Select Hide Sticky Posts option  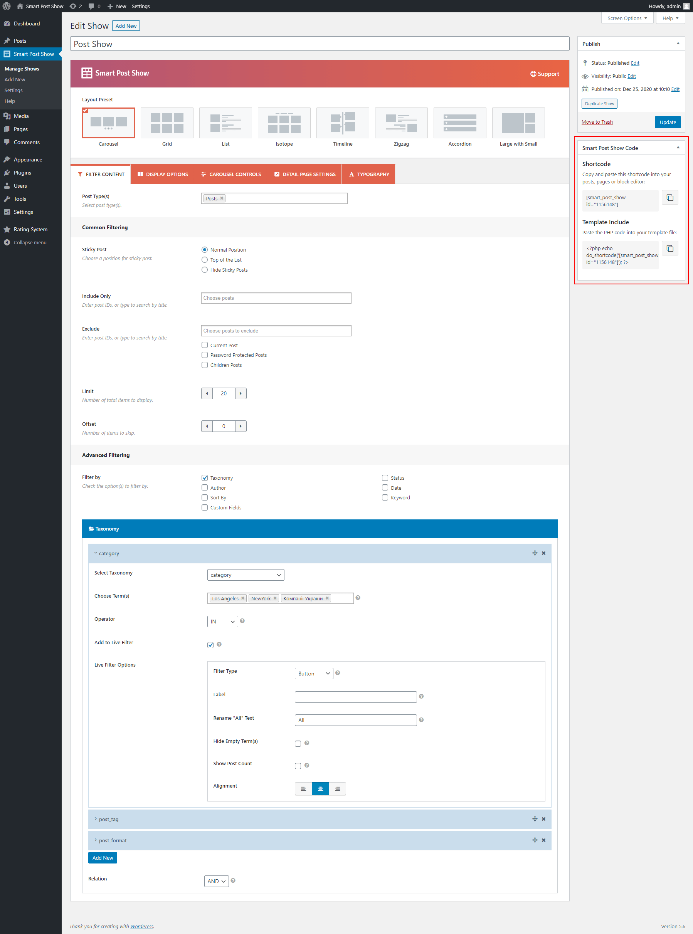click(x=205, y=270)
